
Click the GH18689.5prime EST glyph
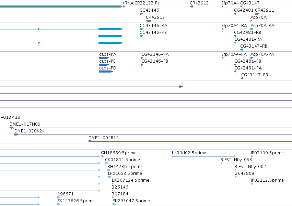click(x=103, y=156)
